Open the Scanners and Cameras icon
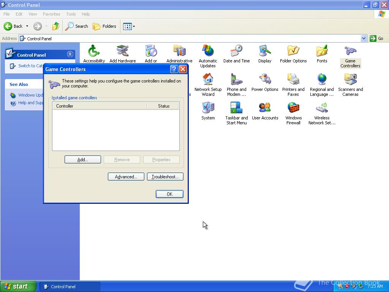389x292 pixels. coord(350,85)
